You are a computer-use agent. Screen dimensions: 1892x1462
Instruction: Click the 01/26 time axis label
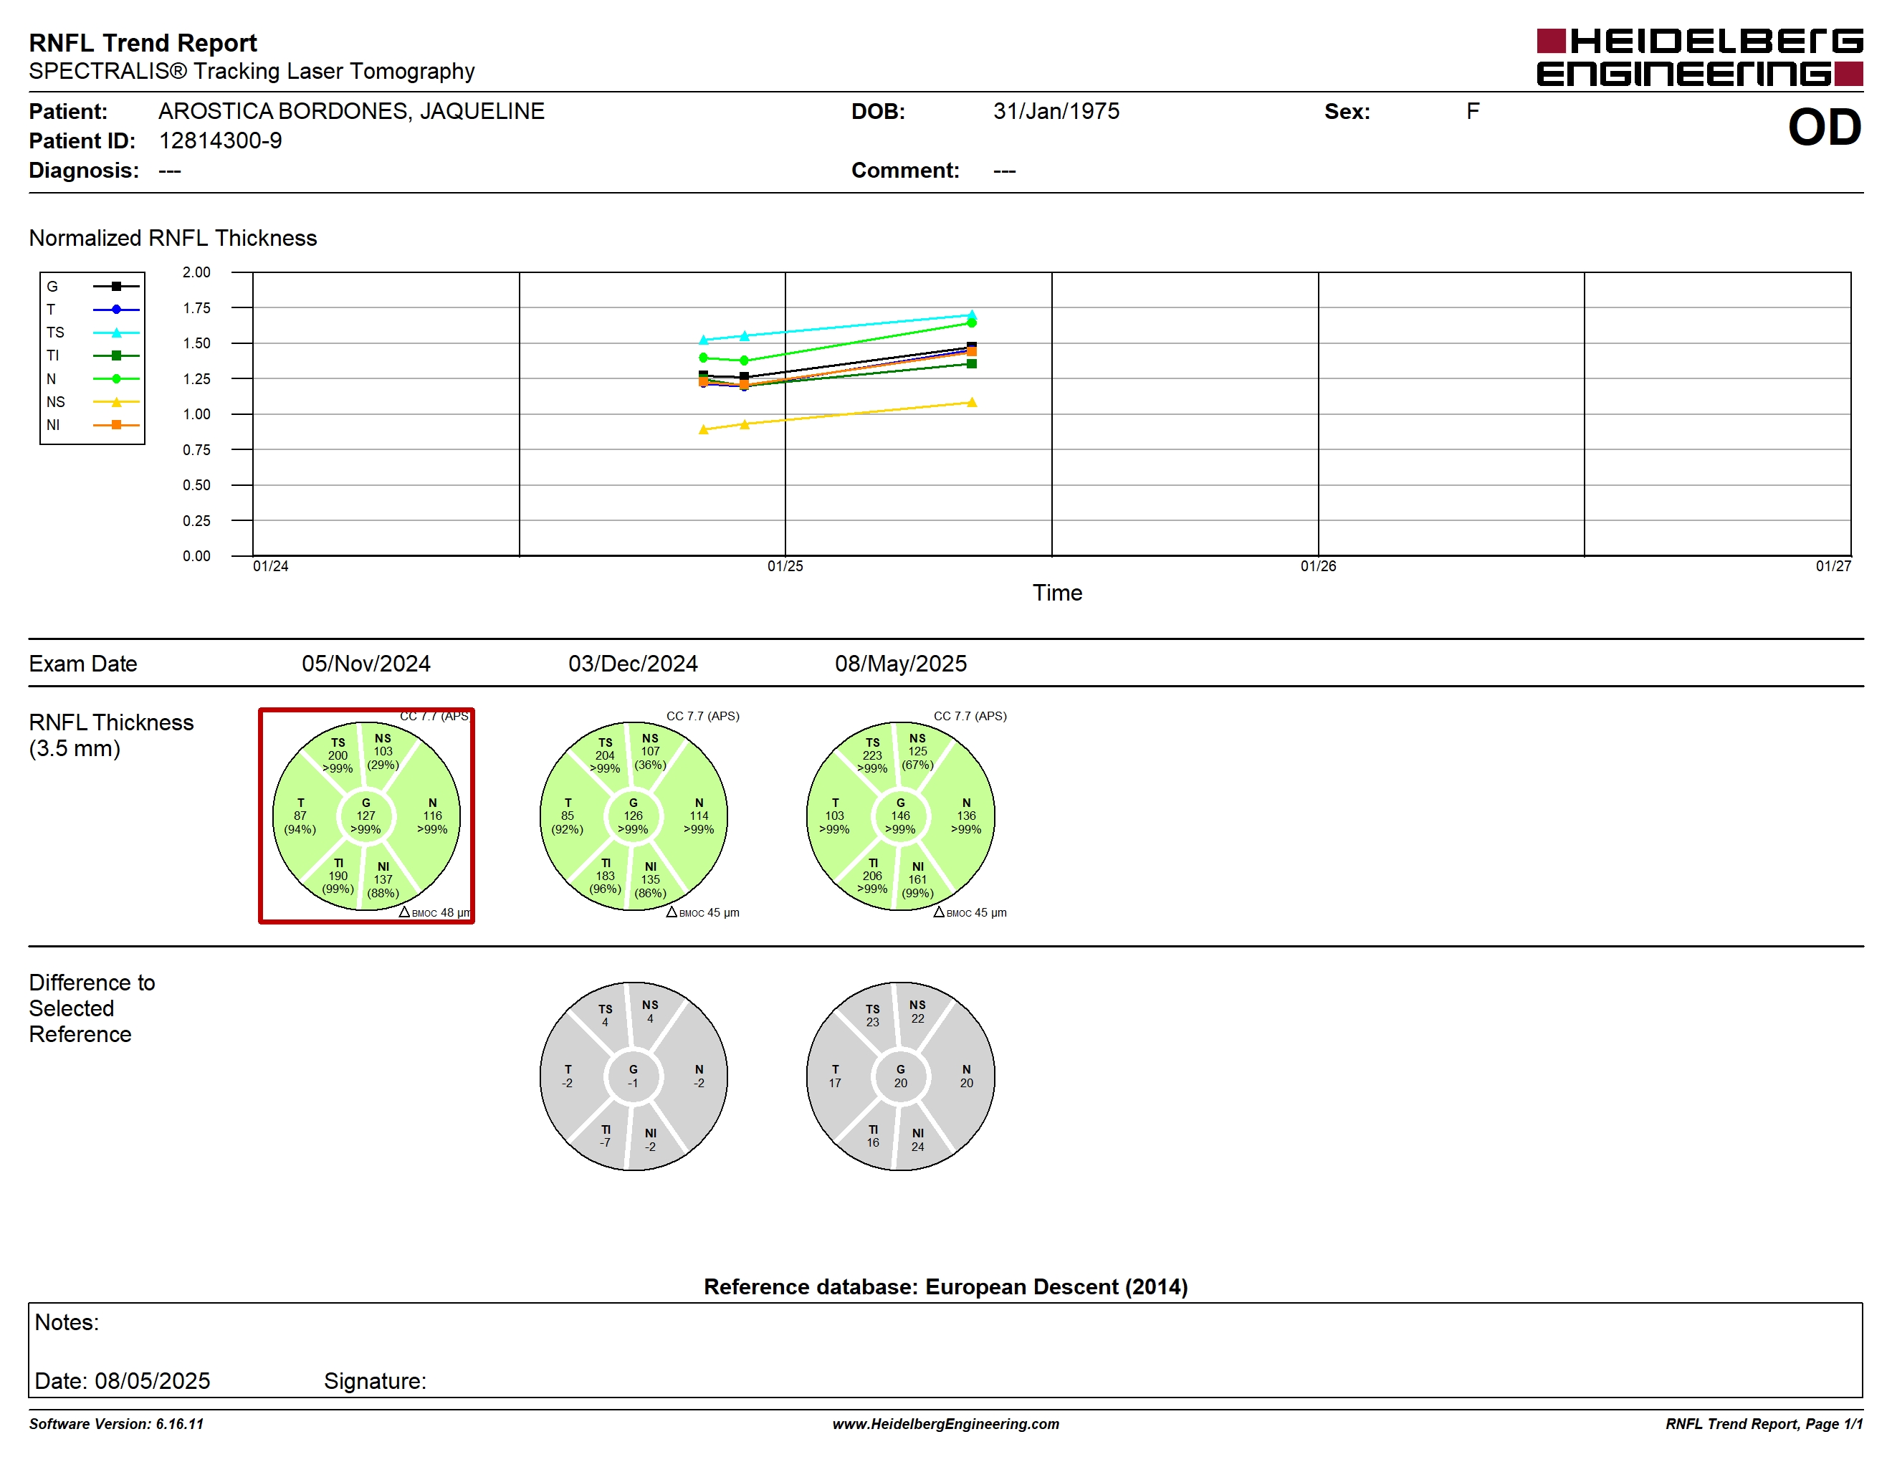pyautogui.click(x=1318, y=565)
